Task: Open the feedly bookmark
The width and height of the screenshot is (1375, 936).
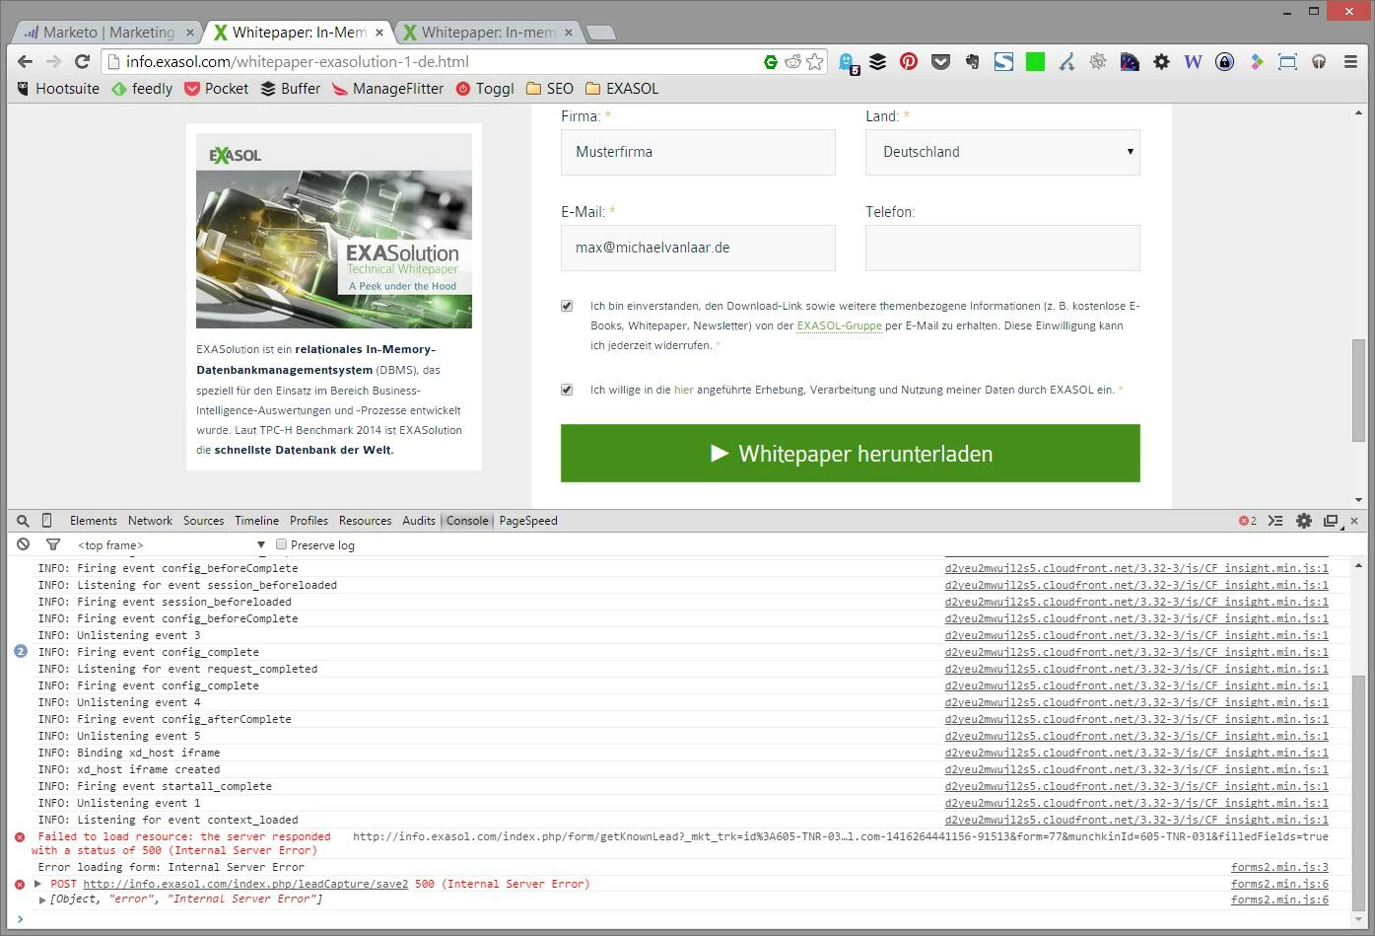Action: [x=142, y=89]
